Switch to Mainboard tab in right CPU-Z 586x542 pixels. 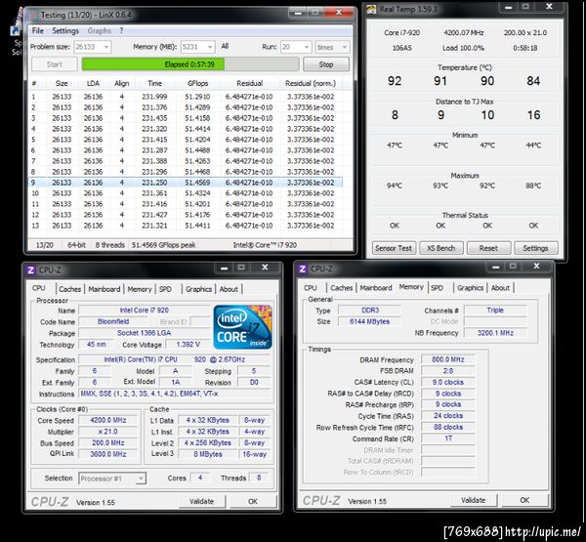point(376,288)
